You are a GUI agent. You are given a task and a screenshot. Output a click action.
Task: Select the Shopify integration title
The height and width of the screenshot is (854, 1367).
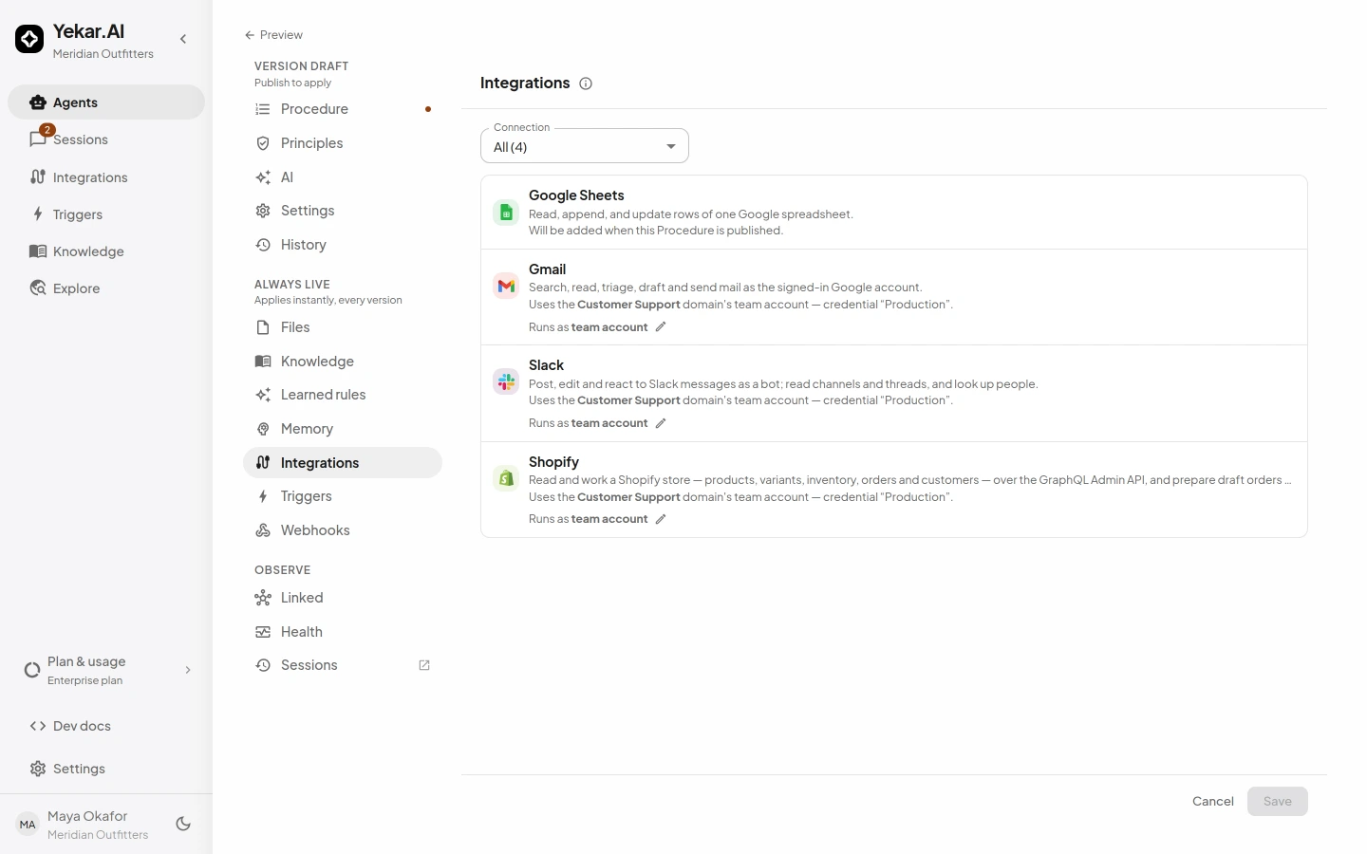(553, 462)
